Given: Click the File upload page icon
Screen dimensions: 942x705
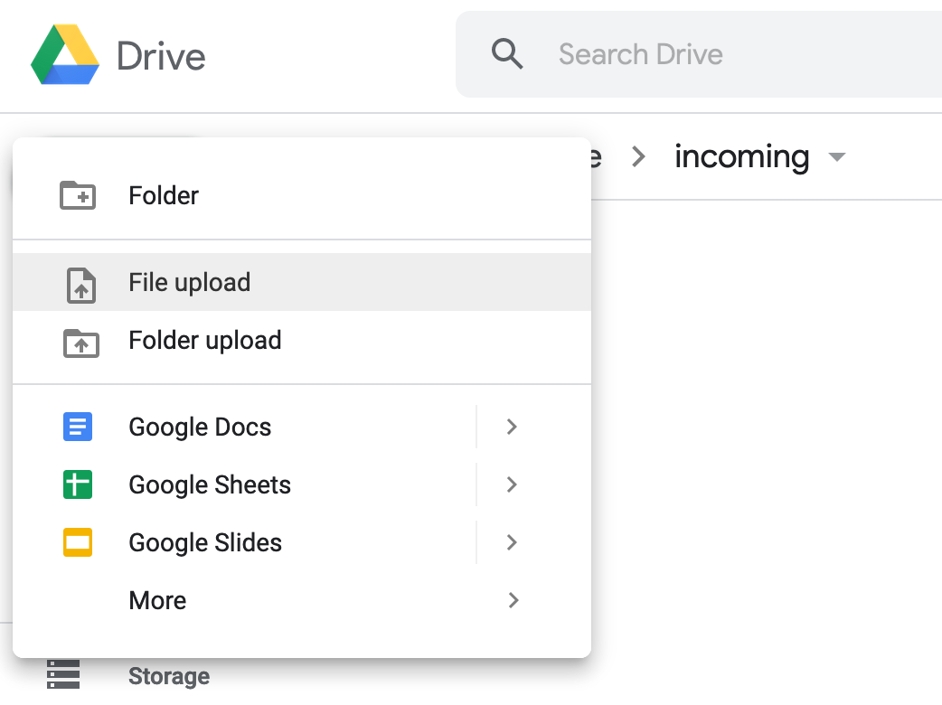Looking at the screenshot, I should [x=80, y=284].
